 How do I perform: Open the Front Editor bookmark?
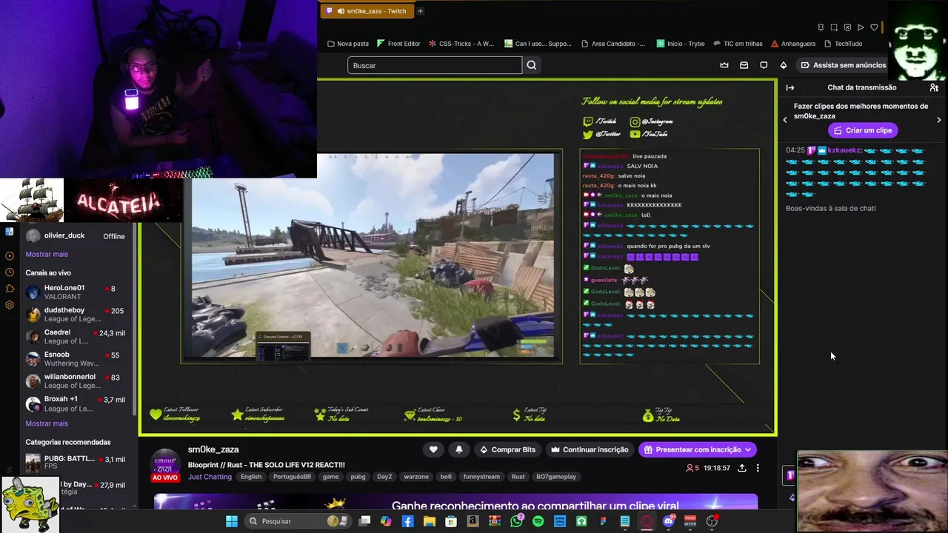click(398, 44)
